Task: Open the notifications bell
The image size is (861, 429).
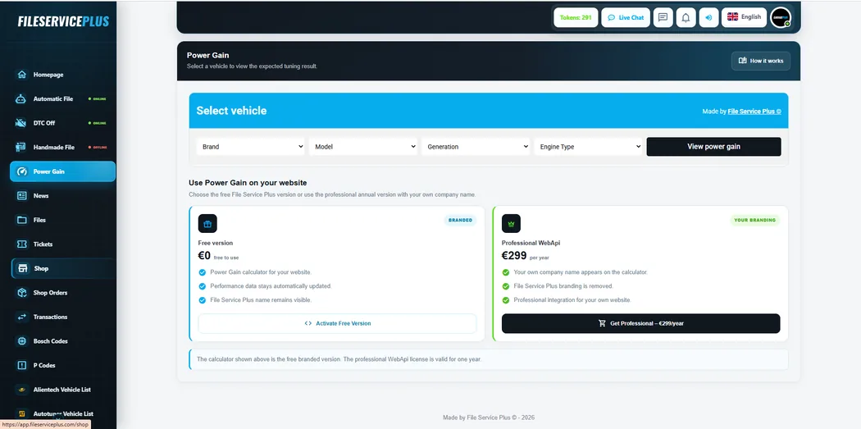Action: click(x=686, y=17)
